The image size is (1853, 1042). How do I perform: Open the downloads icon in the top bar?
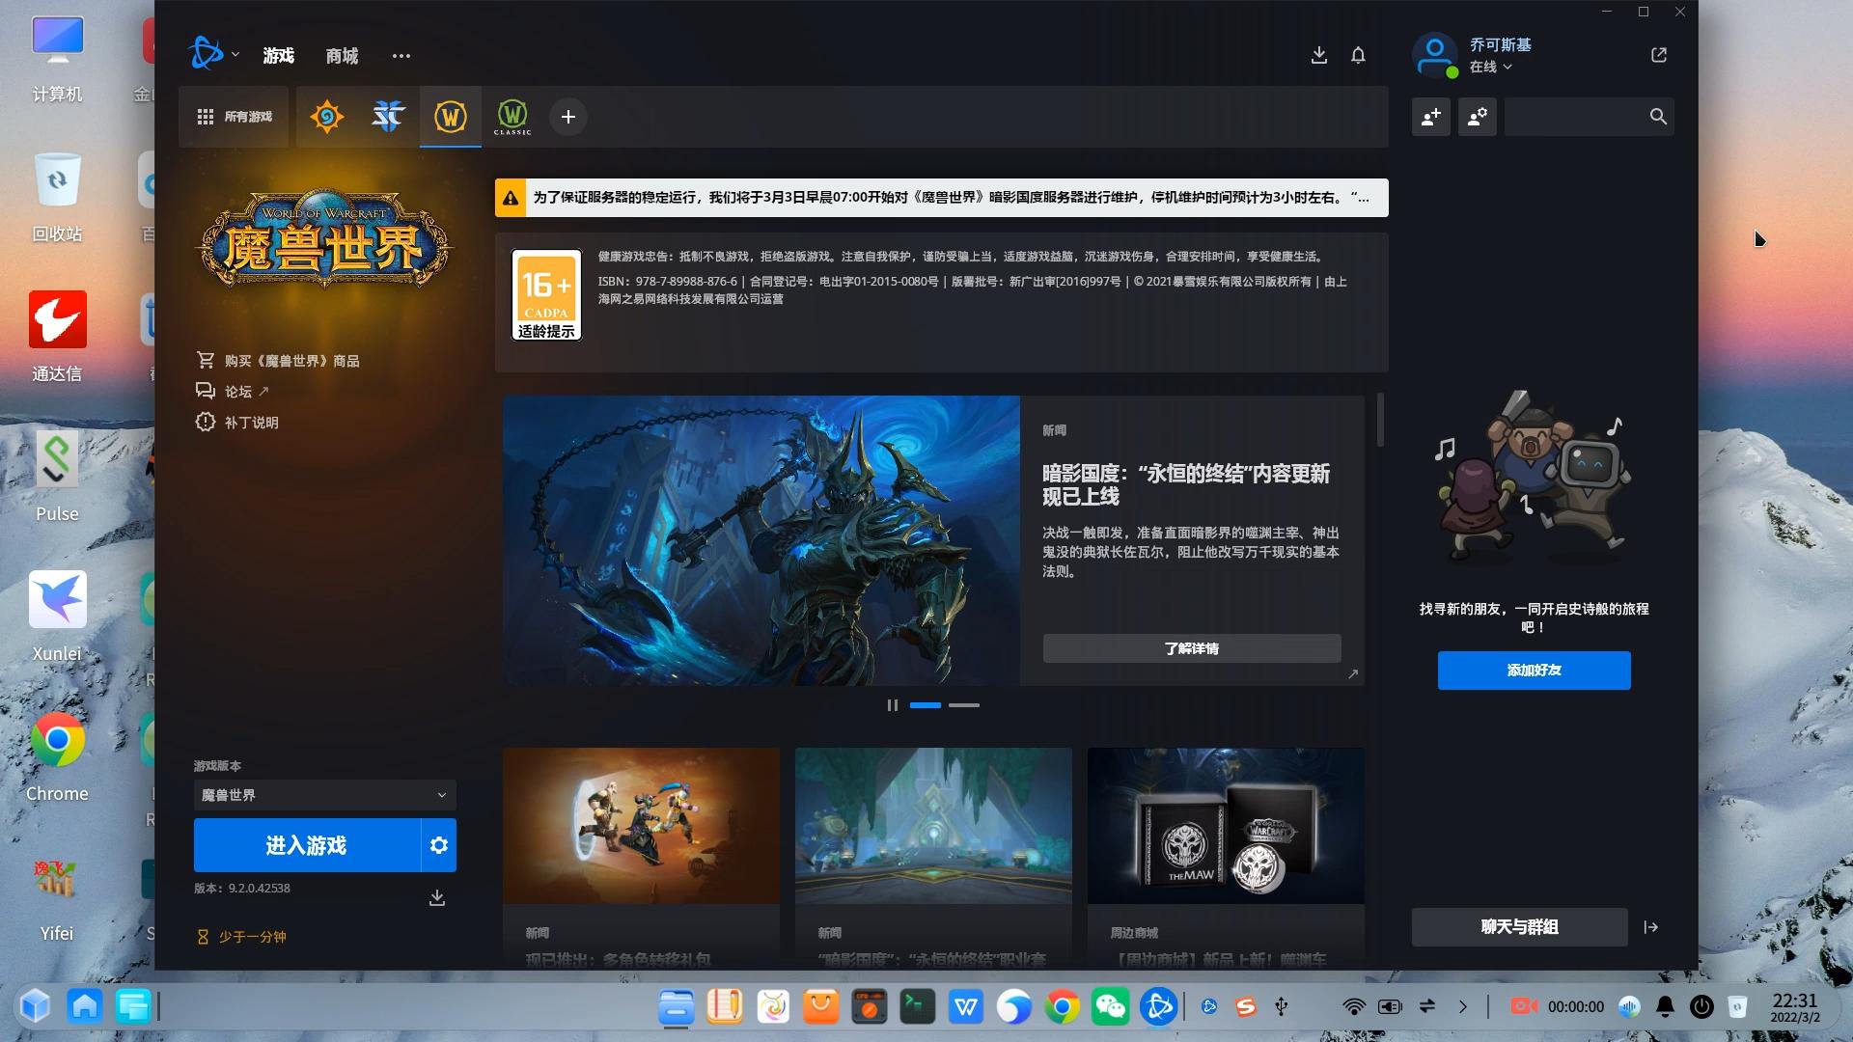1319,55
